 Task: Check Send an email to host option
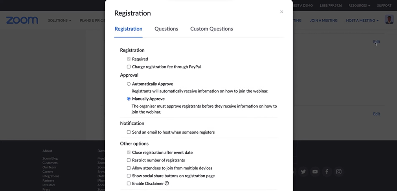[129, 132]
